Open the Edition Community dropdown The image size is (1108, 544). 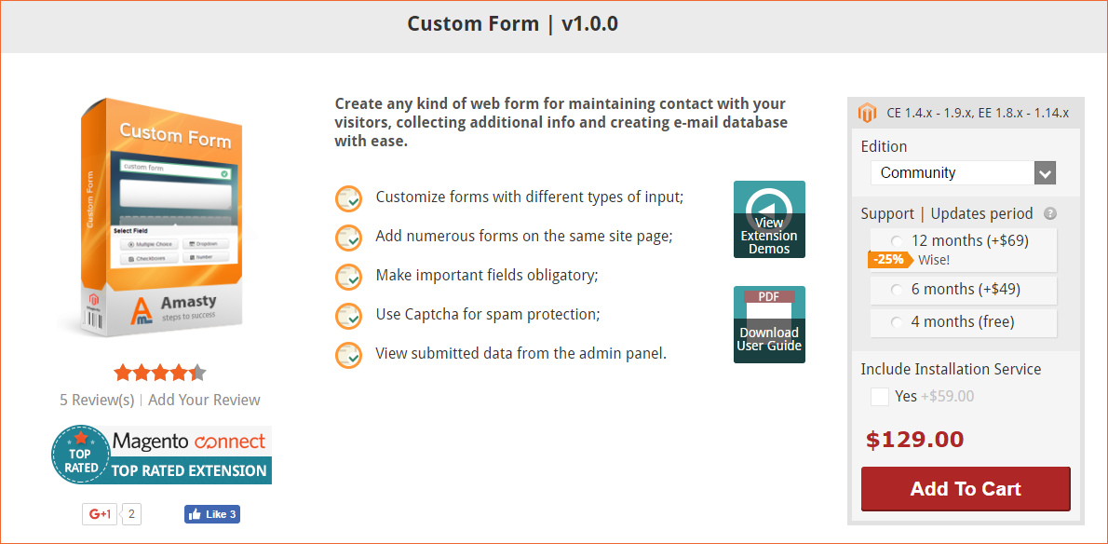[x=963, y=173]
